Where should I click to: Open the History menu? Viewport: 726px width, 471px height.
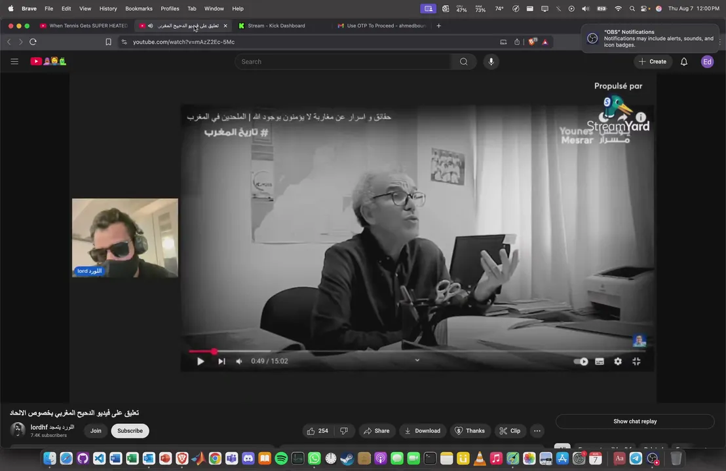(x=108, y=9)
